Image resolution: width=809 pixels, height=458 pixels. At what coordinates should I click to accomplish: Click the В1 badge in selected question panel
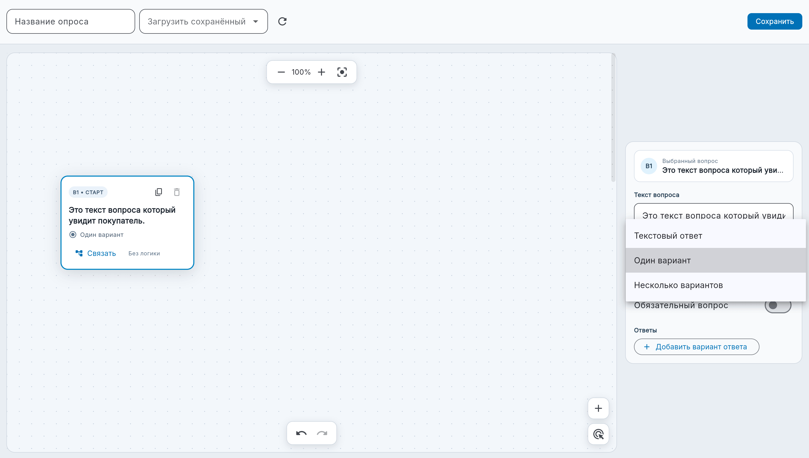pyautogui.click(x=649, y=166)
